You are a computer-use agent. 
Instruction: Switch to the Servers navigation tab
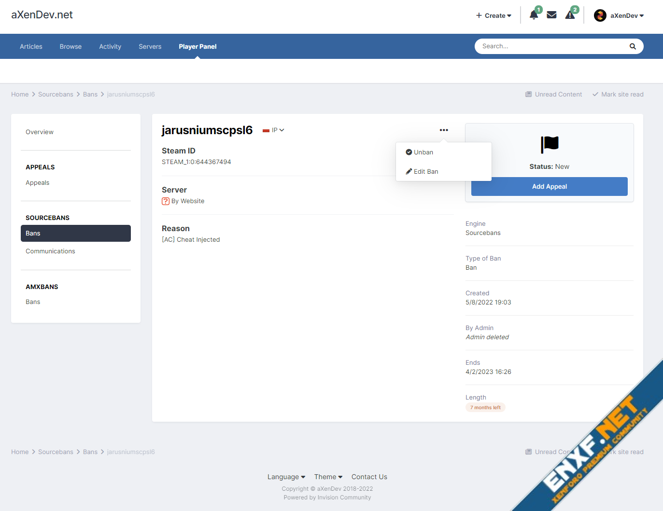(150, 46)
